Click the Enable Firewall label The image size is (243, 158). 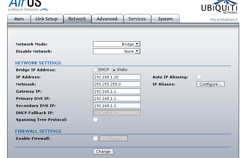tap(33, 138)
